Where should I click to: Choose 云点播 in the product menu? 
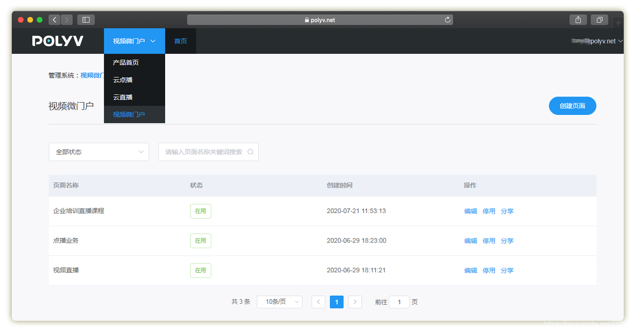click(x=123, y=80)
